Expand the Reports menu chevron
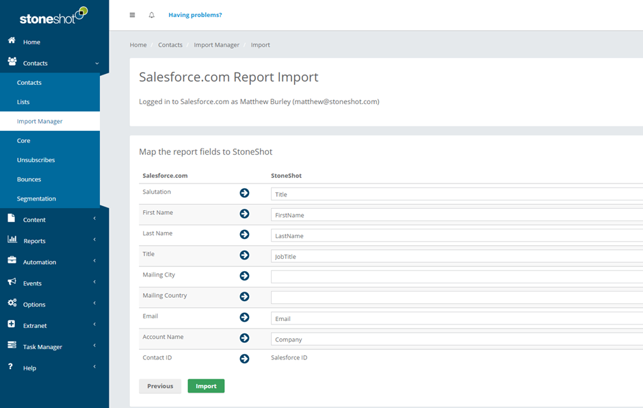 coord(94,240)
